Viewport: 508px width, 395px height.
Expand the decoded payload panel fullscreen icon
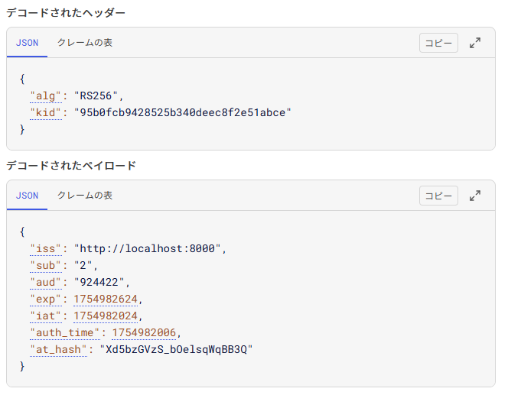(475, 196)
